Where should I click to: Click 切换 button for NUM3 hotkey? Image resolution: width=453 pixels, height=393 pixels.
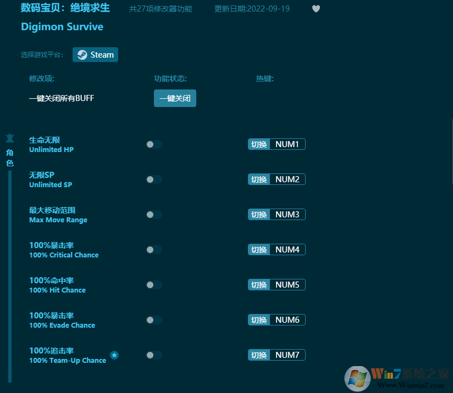click(259, 215)
